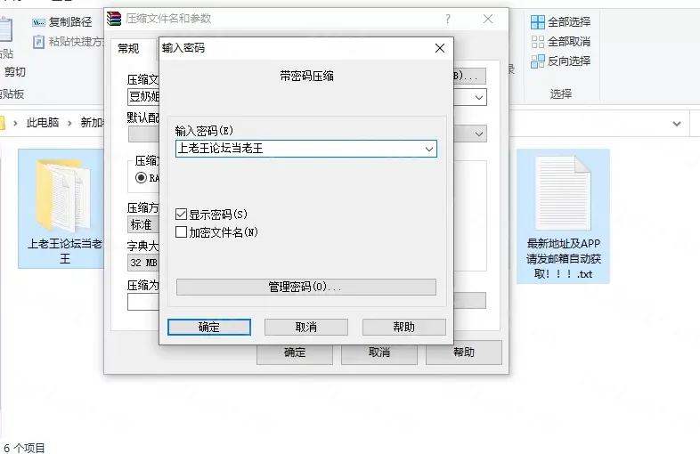Screen dimensions: 700x454
Task: Click the Select none icon in Explorer ribbon
Action: (538, 42)
